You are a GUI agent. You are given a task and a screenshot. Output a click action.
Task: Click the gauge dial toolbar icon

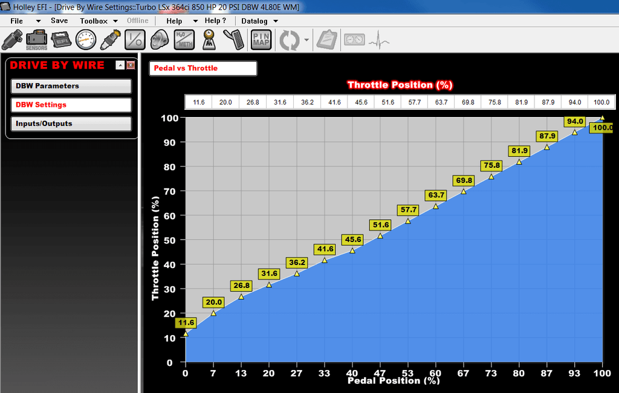point(86,40)
